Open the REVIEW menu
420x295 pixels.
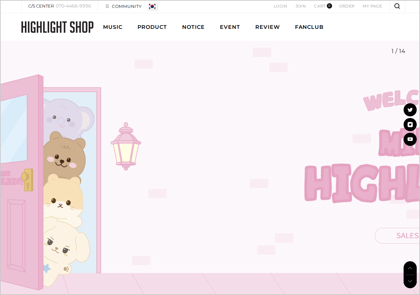[x=267, y=27]
